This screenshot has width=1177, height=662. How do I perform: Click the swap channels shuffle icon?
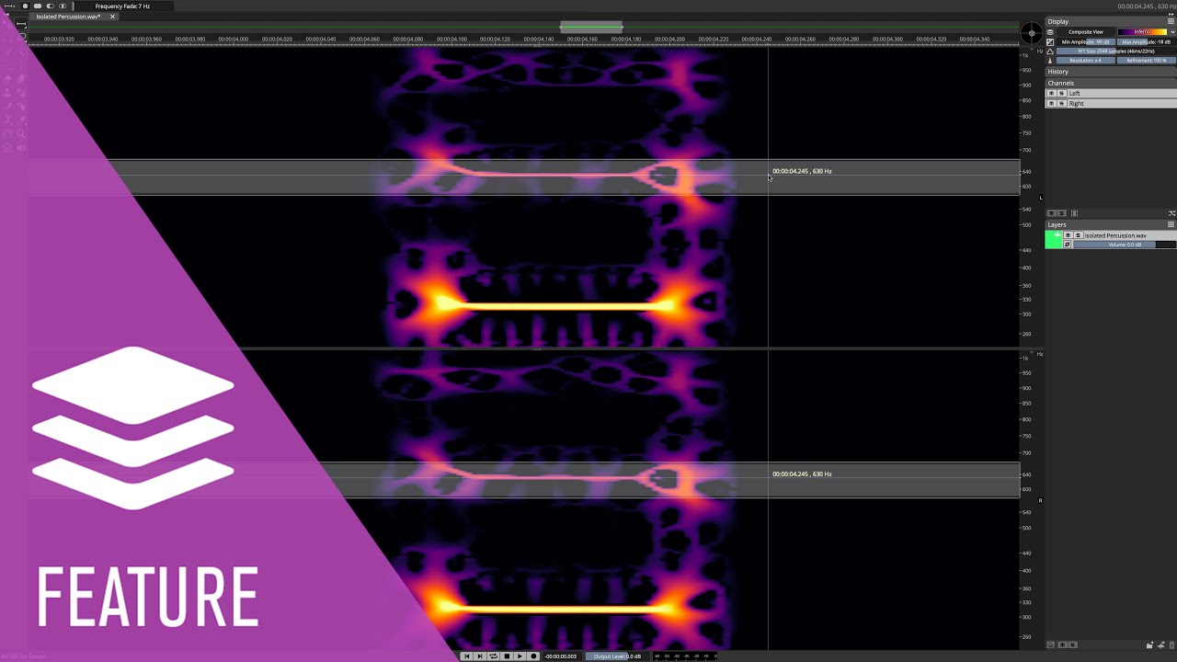[1171, 213]
